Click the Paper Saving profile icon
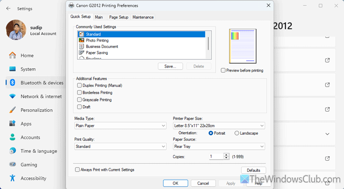 point(82,53)
